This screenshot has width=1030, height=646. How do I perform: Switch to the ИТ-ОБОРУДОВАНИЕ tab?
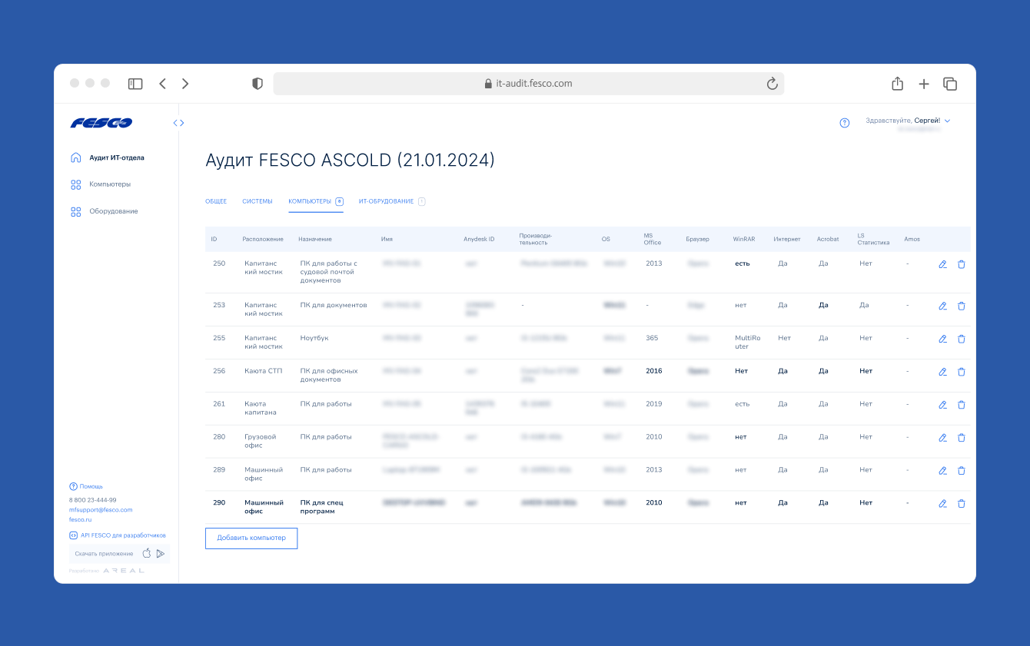point(392,201)
